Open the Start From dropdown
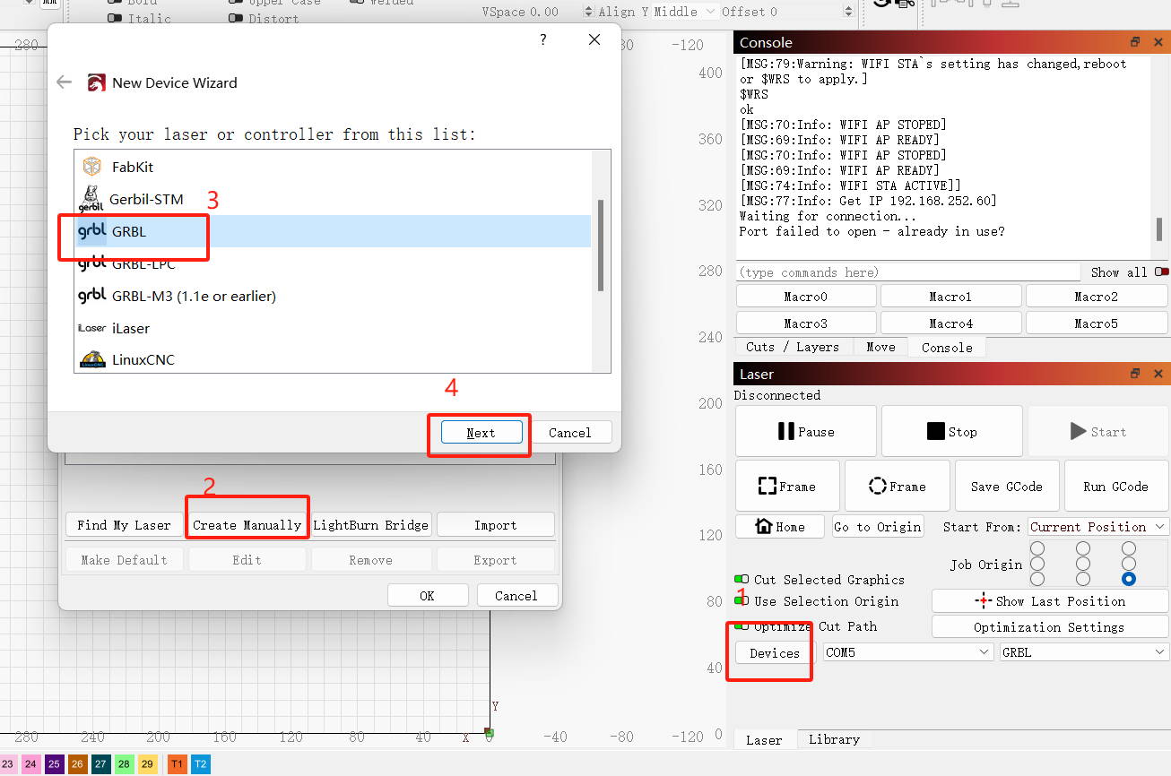The image size is (1171, 776). point(1098,527)
